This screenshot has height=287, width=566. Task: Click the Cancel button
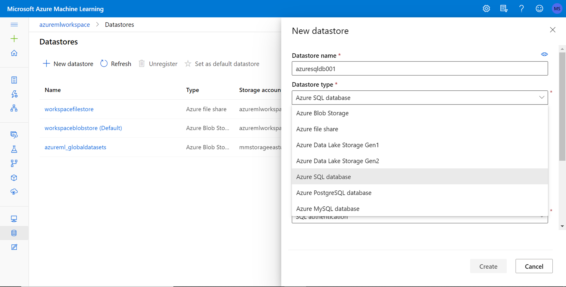click(x=534, y=266)
